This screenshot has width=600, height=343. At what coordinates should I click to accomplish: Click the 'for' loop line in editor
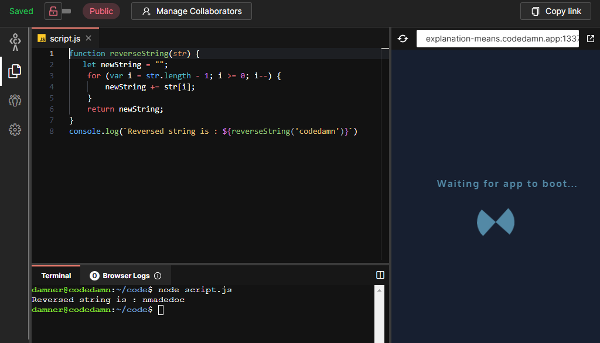[x=184, y=76]
